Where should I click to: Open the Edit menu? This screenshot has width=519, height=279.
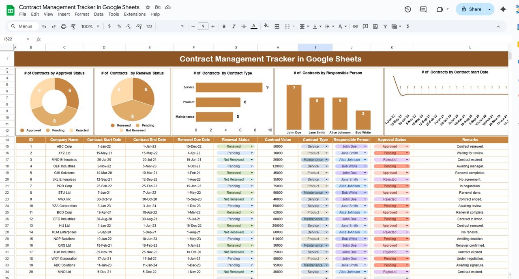coord(35,14)
